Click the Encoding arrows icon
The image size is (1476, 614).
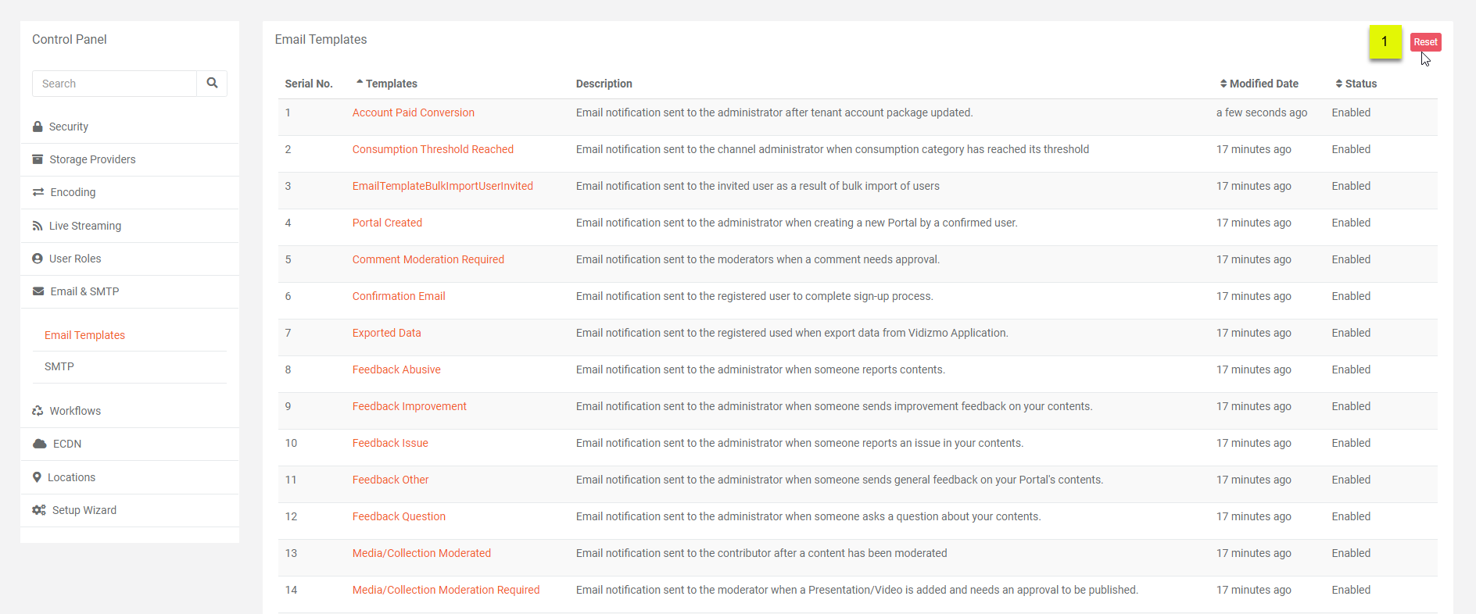point(38,192)
